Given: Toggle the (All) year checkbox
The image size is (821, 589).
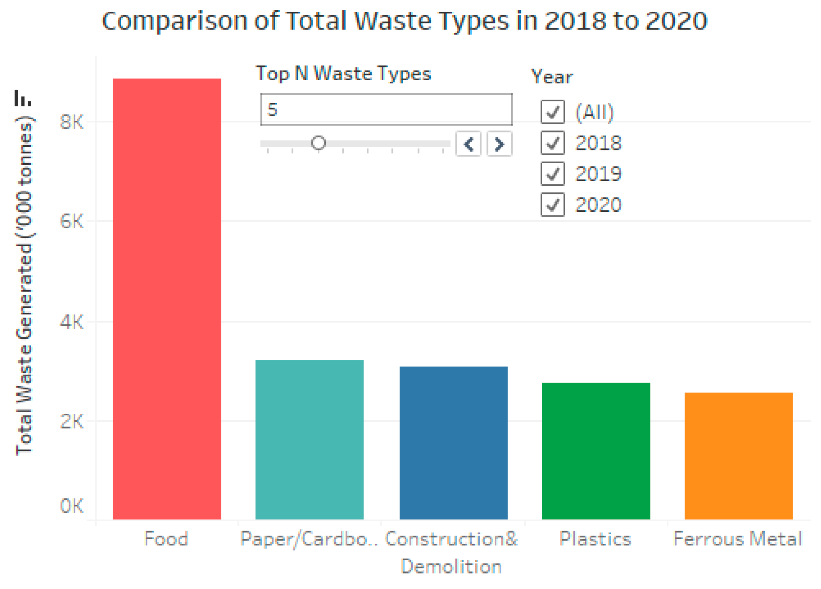Looking at the screenshot, I should (552, 112).
